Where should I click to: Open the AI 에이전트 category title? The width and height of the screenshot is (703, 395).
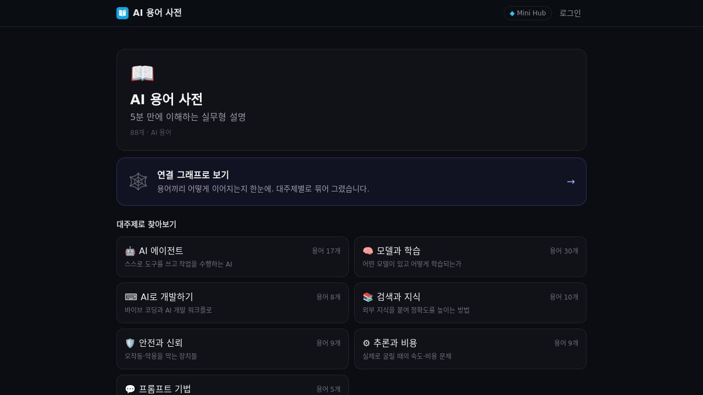click(x=161, y=251)
